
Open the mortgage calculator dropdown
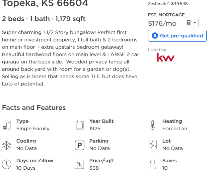192,23
